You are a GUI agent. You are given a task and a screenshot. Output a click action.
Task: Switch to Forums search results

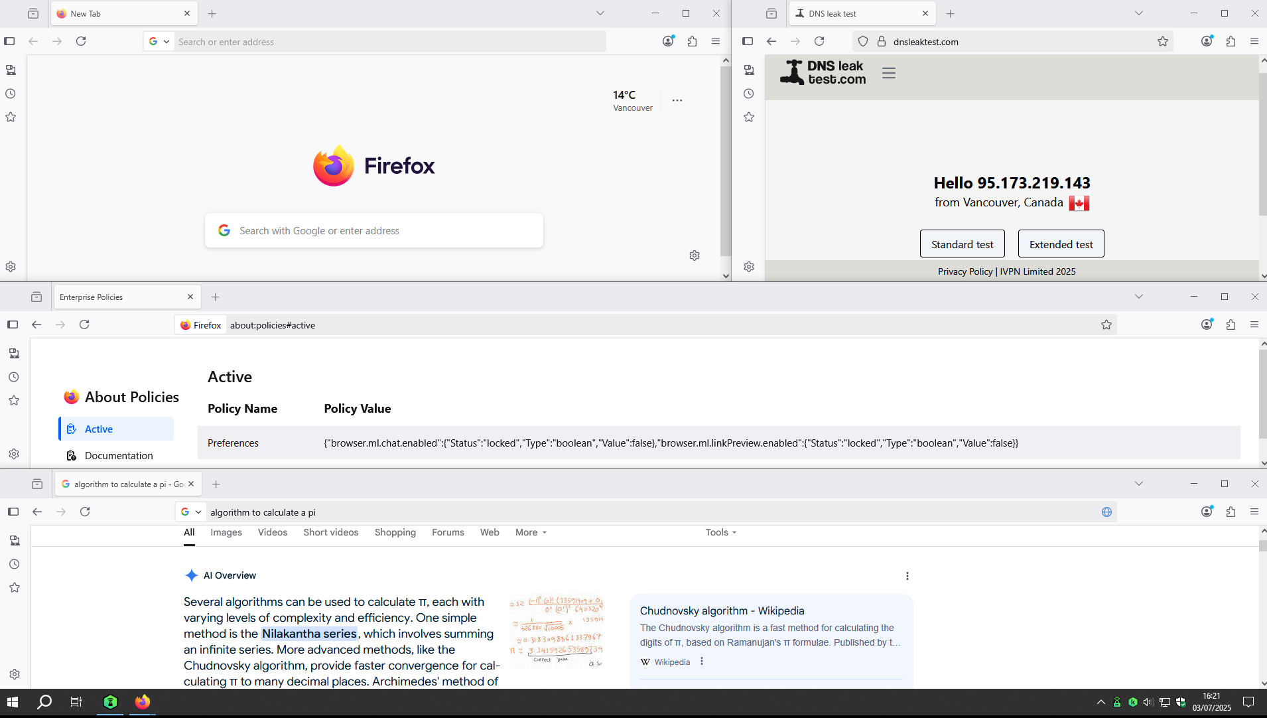(448, 532)
